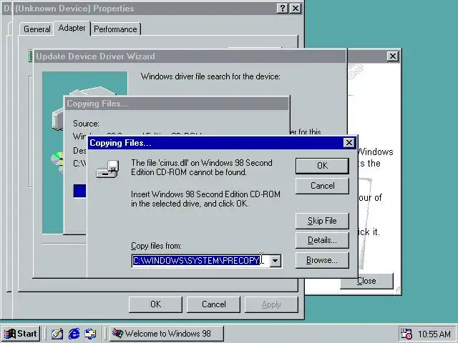Open the help question mark in Properties
The image size is (458, 343).
coord(283,9)
